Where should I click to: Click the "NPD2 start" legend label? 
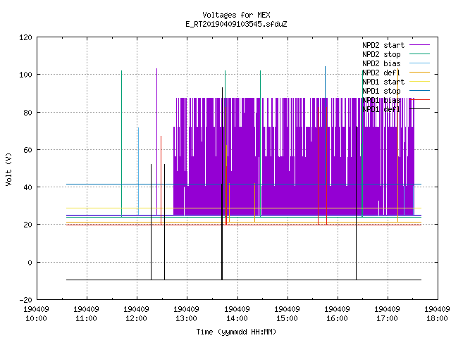coord(383,45)
